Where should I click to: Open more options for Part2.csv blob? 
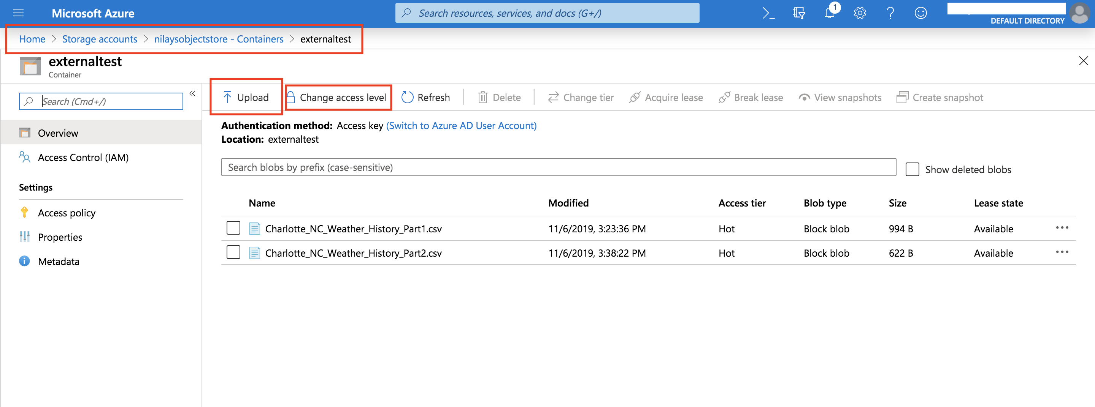pos(1062,252)
